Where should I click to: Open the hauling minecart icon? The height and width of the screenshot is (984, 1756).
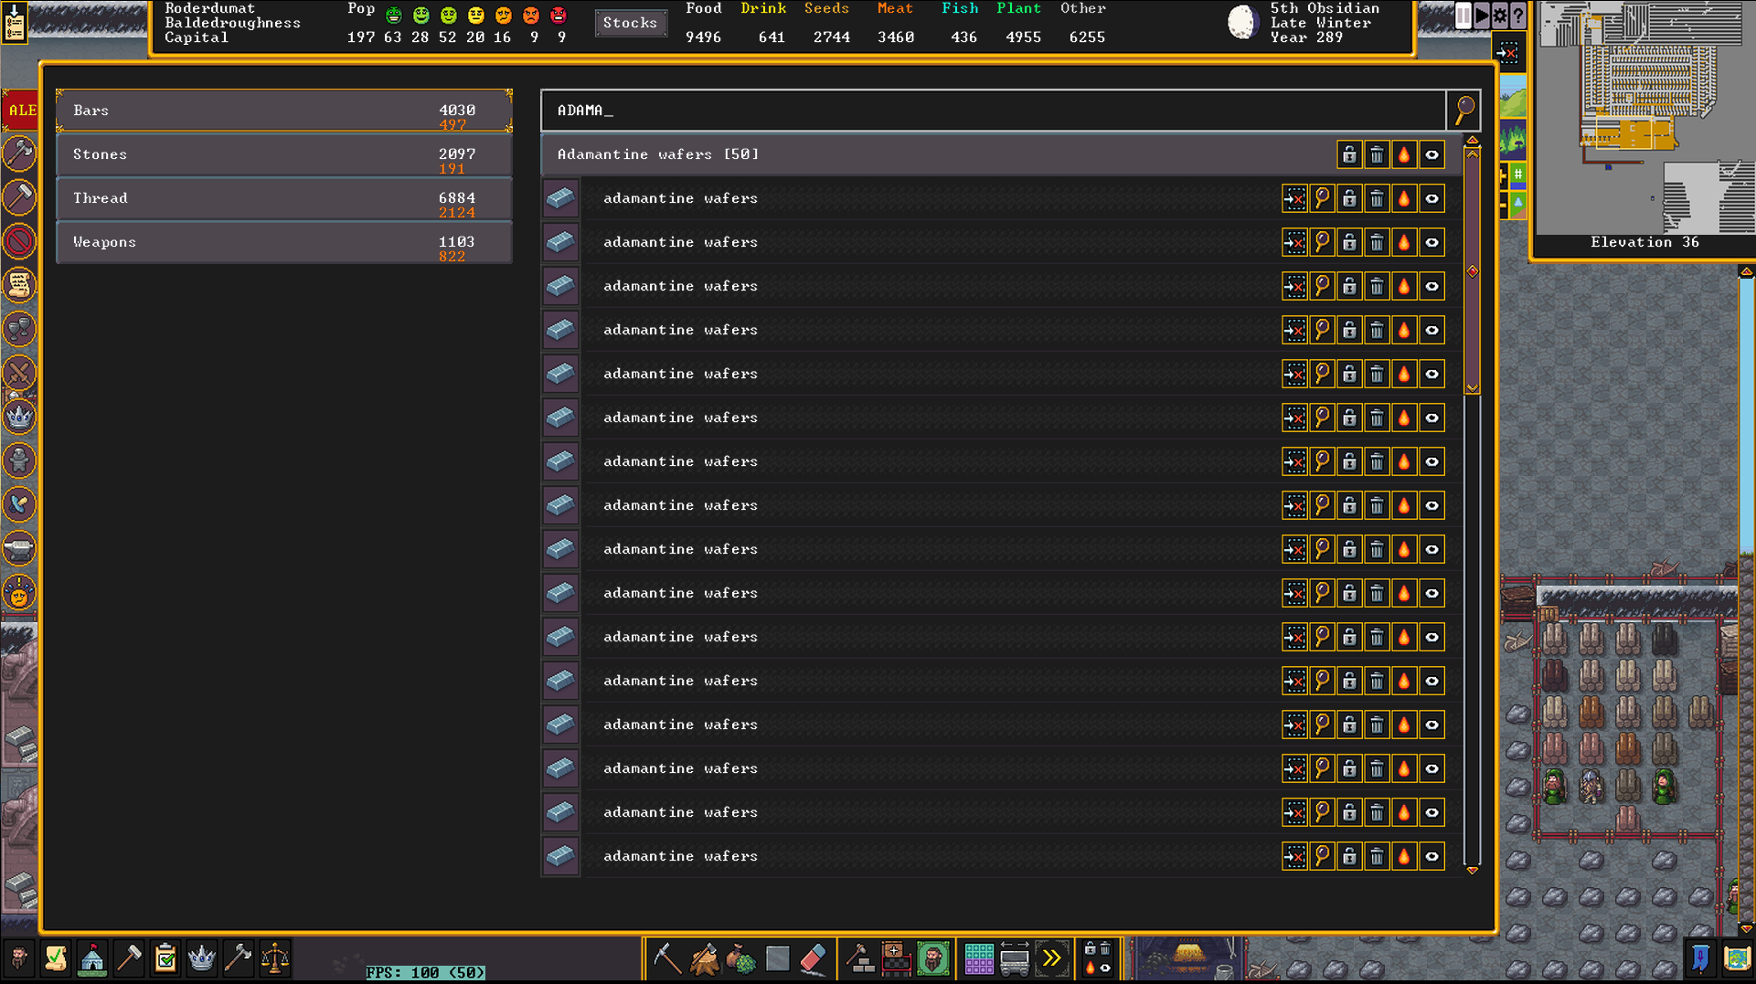[1015, 958]
